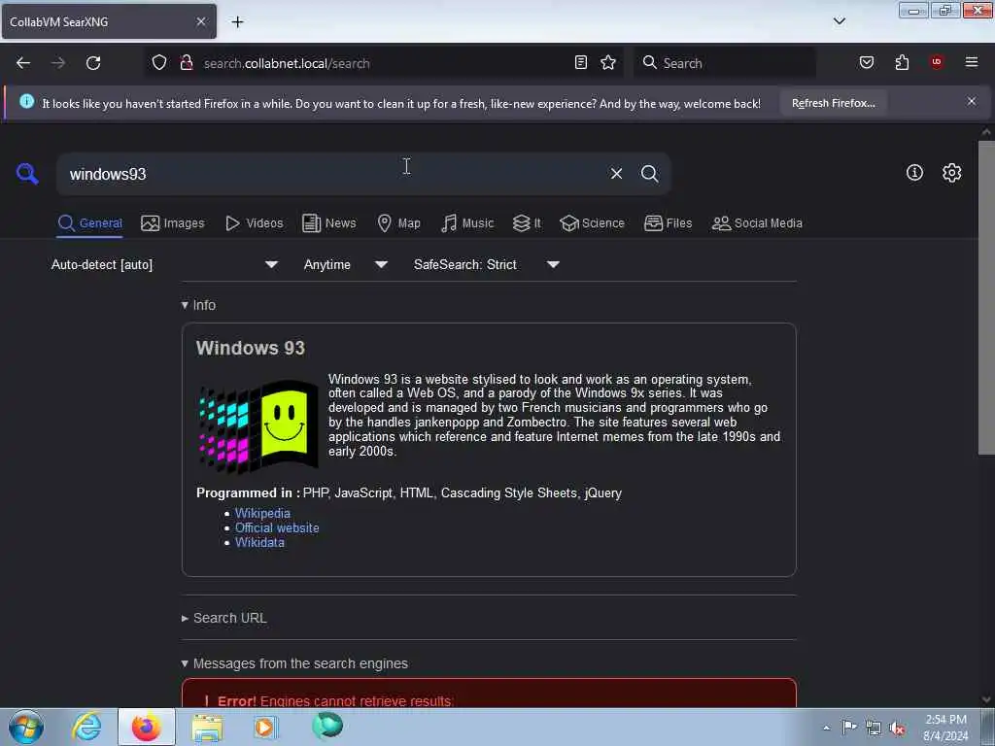
Task: Open the Anytime time range dropdown
Action: point(345,264)
